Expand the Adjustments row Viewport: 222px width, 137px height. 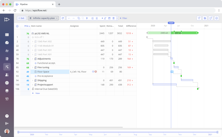pyautogui.click(x=33, y=59)
